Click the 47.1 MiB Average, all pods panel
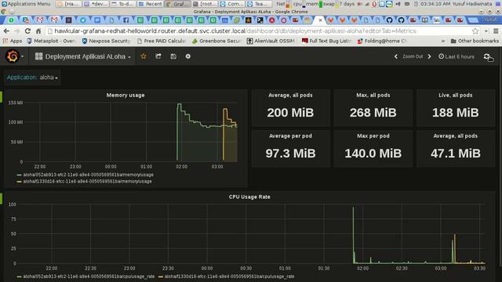 click(x=456, y=149)
